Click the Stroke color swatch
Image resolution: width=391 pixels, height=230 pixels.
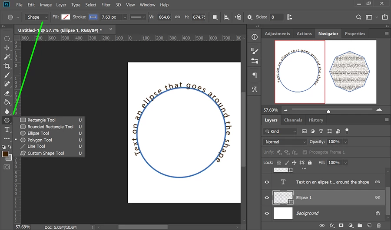tap(93, 17)
